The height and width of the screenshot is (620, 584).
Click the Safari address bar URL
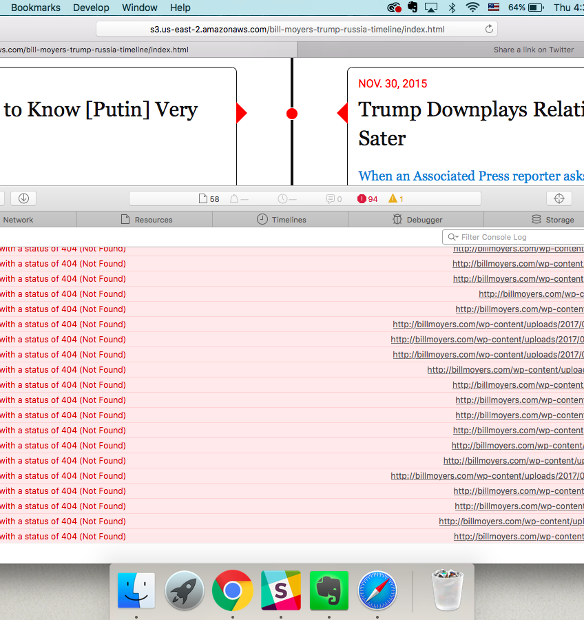(297, 30)
